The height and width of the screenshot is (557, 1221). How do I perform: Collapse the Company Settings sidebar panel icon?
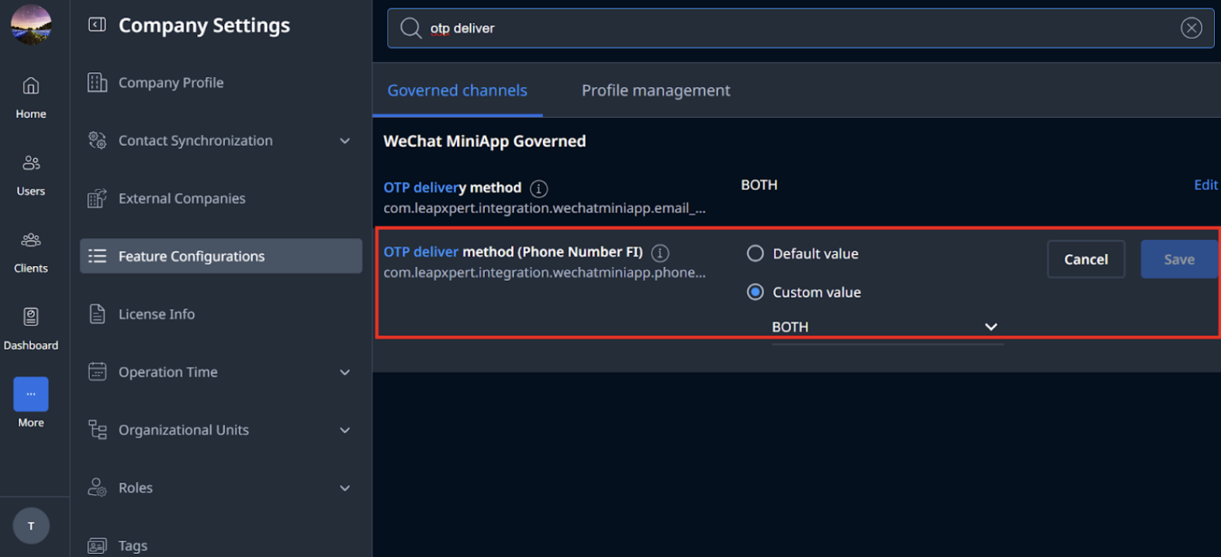tap(97, 25)
